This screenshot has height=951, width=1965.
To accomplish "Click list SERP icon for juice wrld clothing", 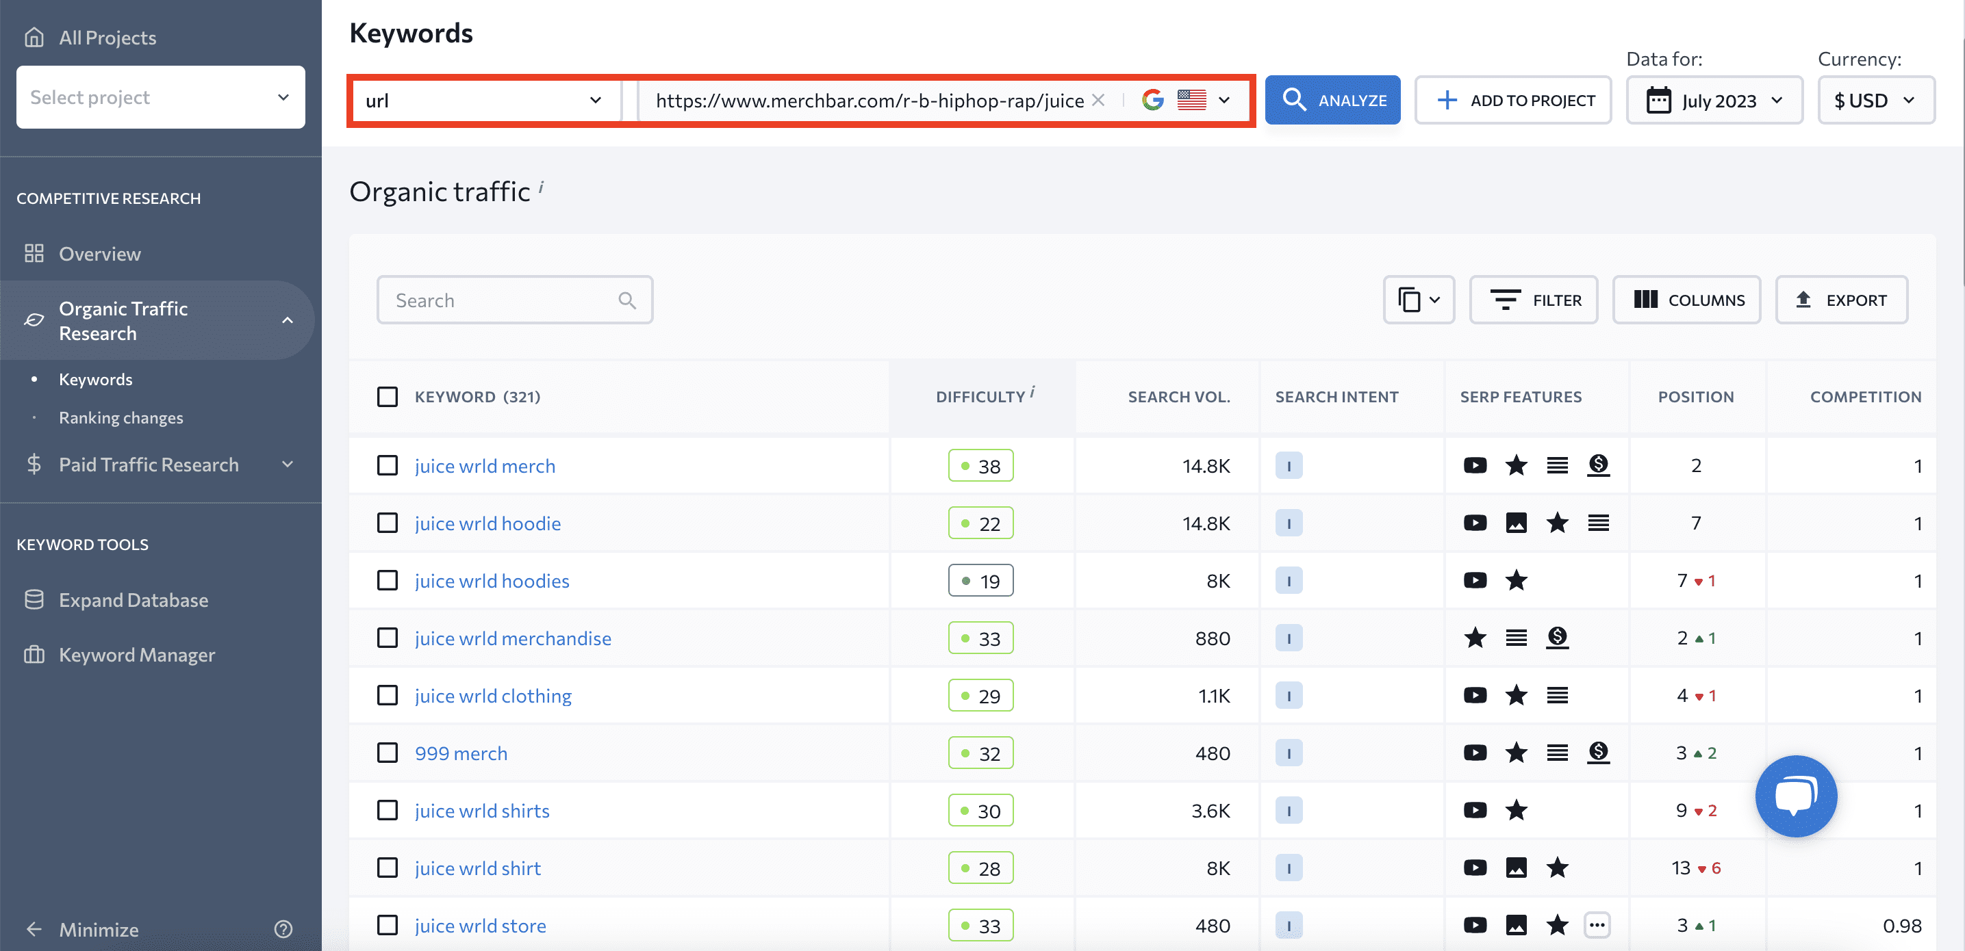I will click(x=1557, y=695).
